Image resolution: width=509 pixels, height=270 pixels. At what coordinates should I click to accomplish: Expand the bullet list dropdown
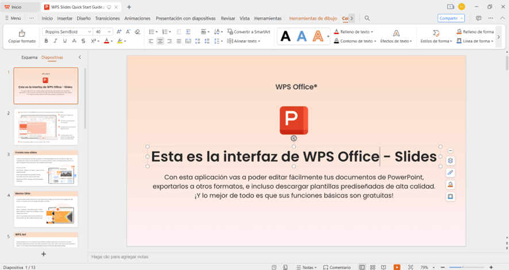coord(157,32)
